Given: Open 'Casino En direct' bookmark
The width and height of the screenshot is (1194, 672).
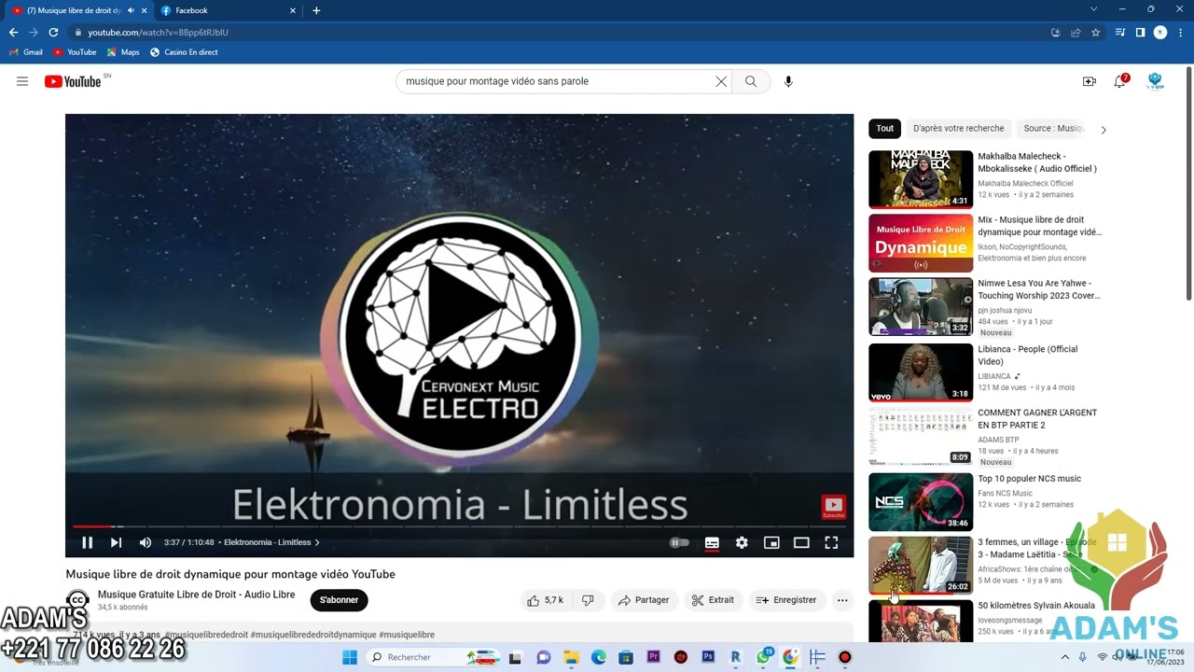Looking at the screenshot, I should pos(184,52).
